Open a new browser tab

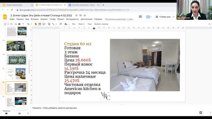pyautogui.click(x=103, y=5)
